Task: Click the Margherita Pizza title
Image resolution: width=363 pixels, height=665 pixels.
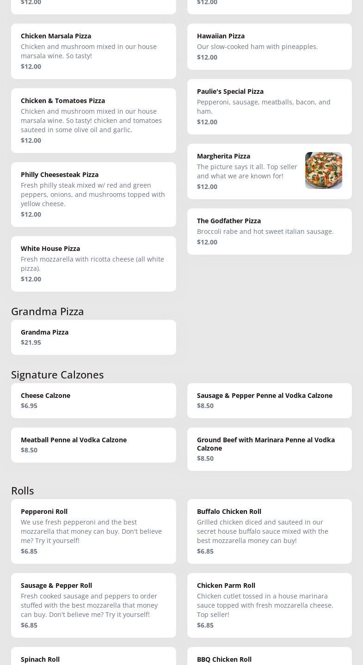Action: (x=223, y=156)
